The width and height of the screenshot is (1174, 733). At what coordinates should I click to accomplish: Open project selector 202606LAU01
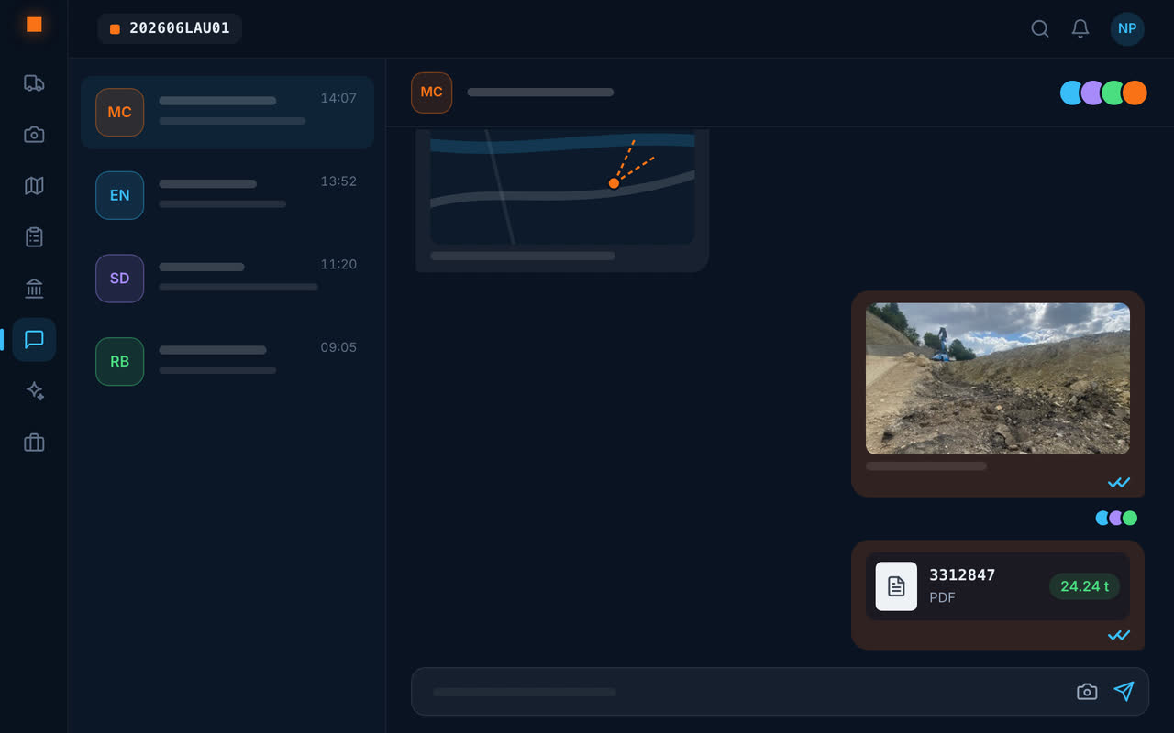[170, 28]
